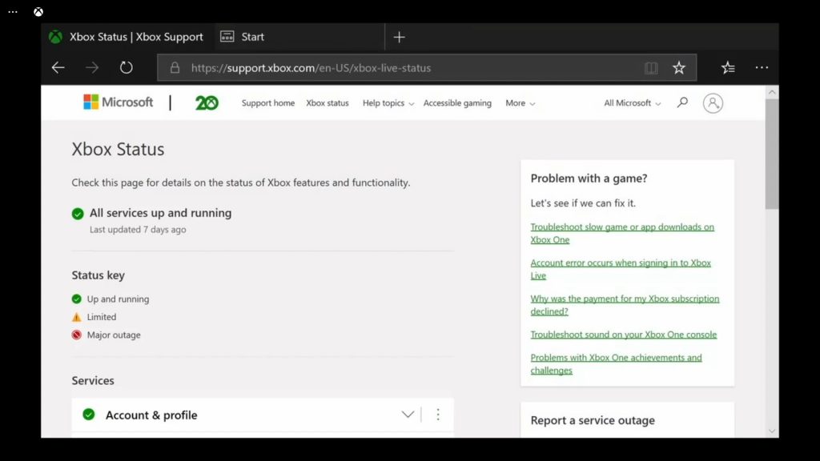Click scrollbar up arrow
Screen dimensions: 820x461
click(x=772, y=93)
